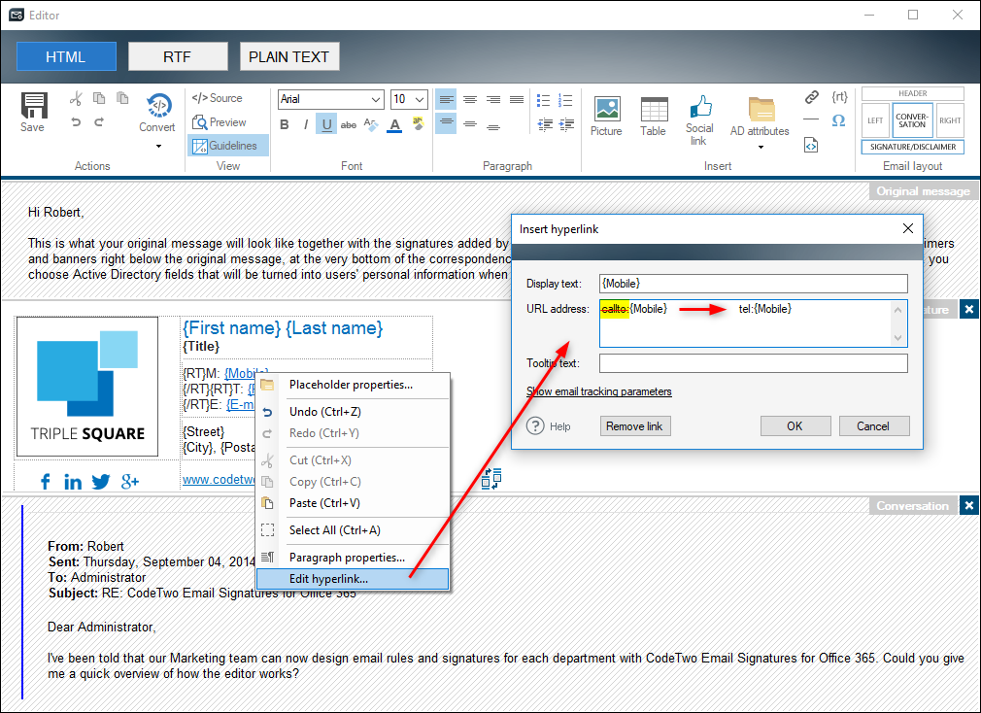This screenshot has height=713, width=981.
Task: Toggle the Guidelines view option
Action: pos(228,146)
